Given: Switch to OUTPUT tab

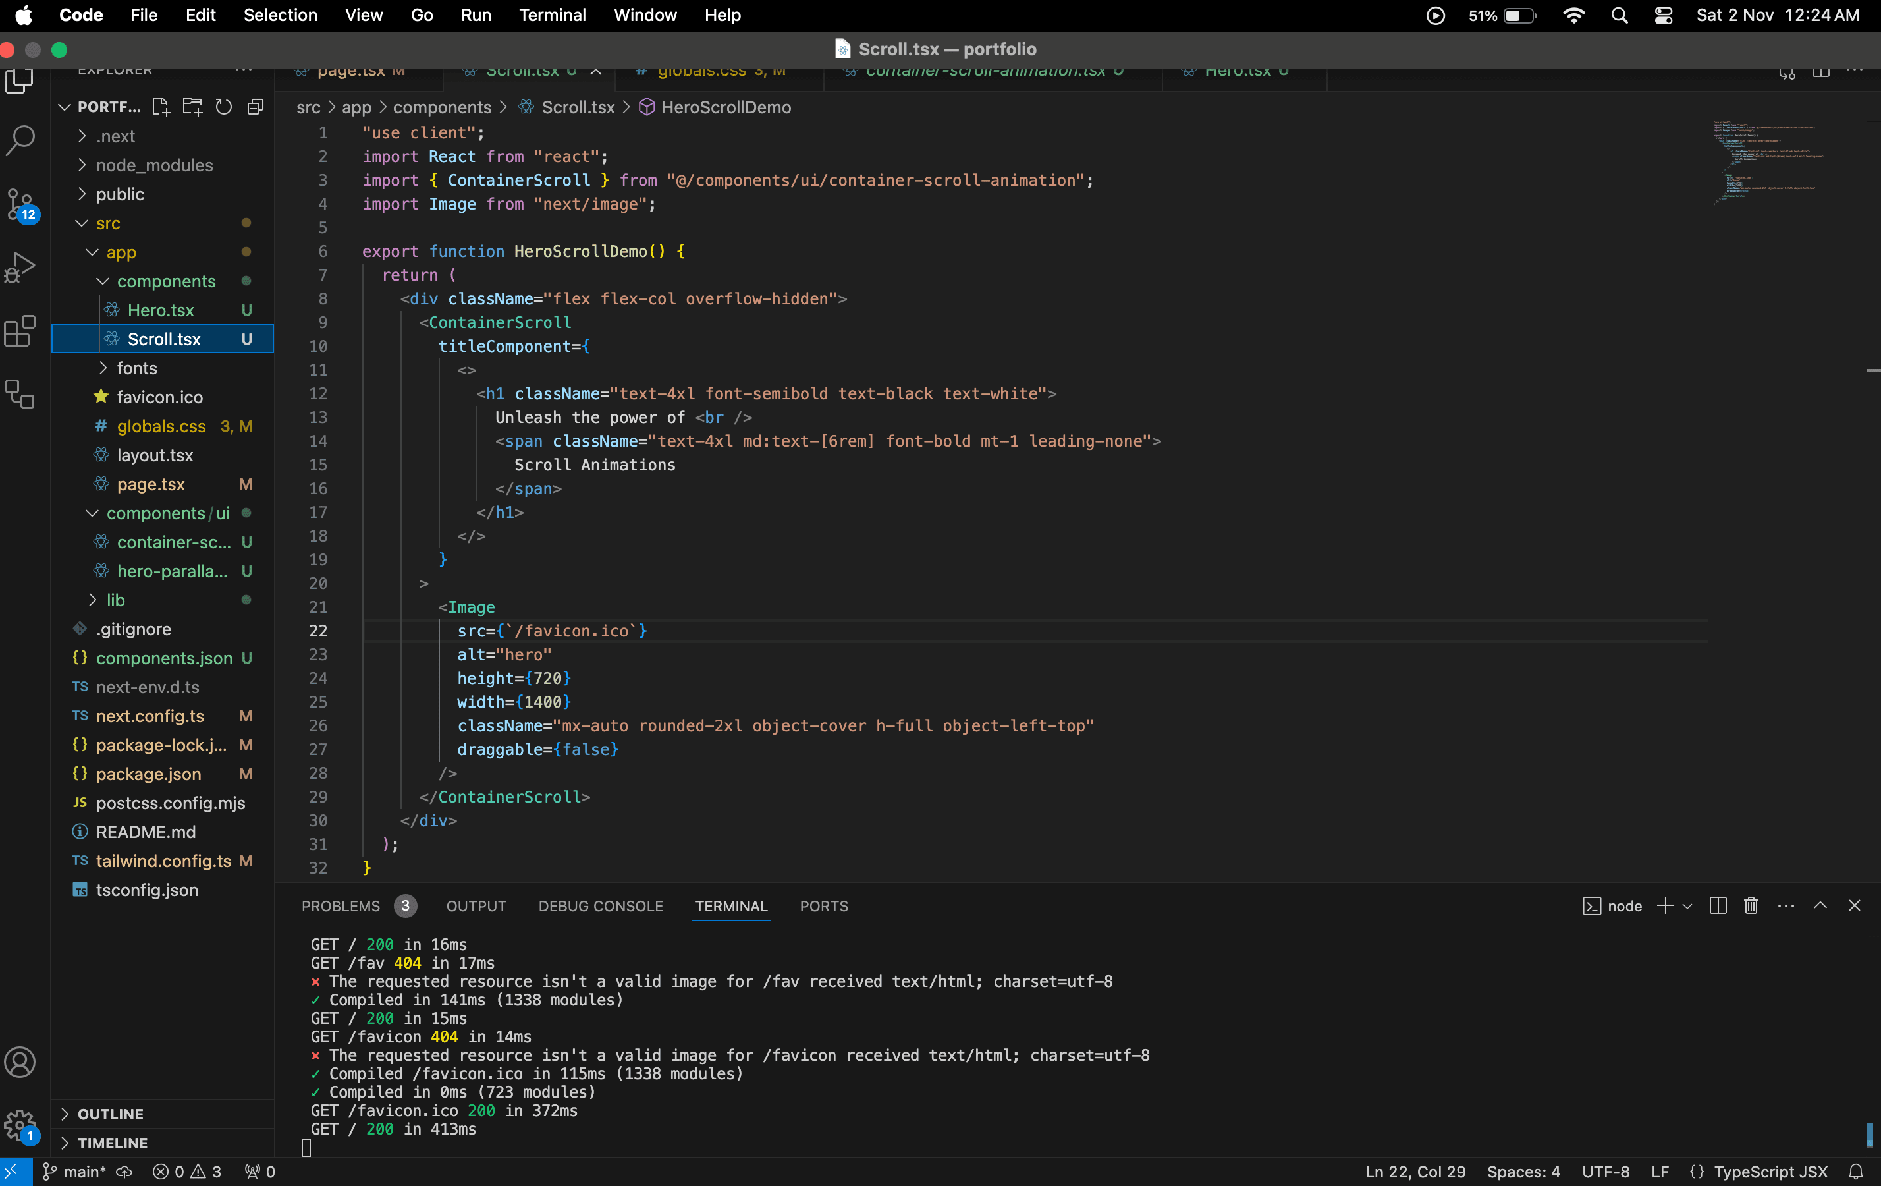Looking at the screenshot, I should pos(476,906).
